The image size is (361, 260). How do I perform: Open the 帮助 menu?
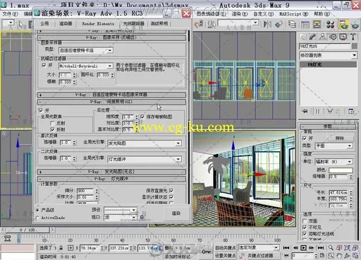(x=322, y=14)
